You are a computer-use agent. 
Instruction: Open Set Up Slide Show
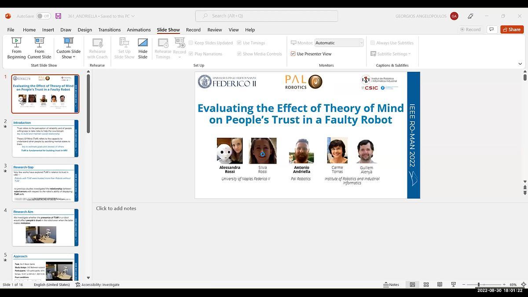point(124,48)
